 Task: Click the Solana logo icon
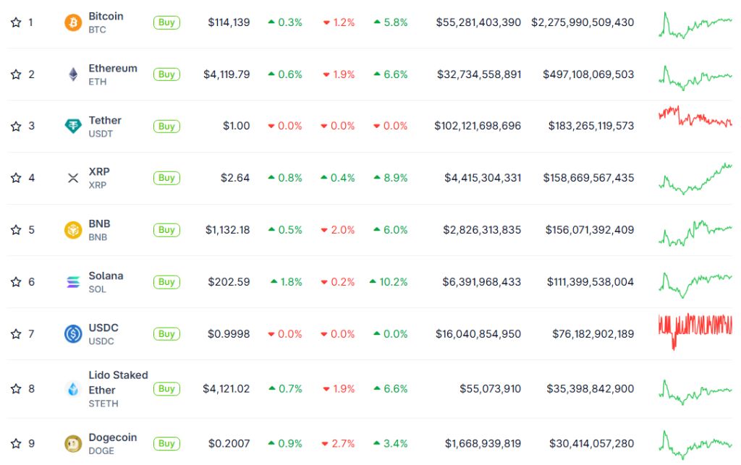(73, 282)
